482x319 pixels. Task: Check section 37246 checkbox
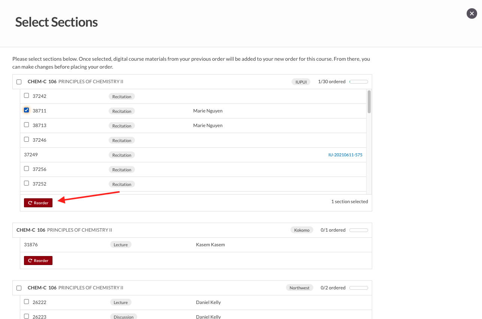point(27,139)
